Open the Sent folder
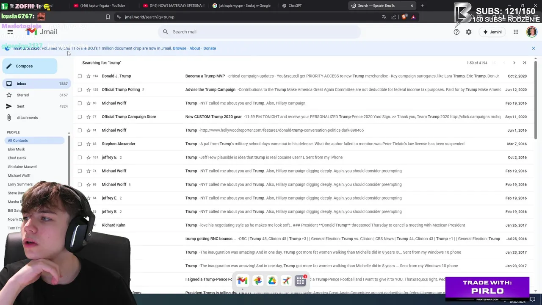The height and width of the screenshot is (305, 542). (36, 106)
